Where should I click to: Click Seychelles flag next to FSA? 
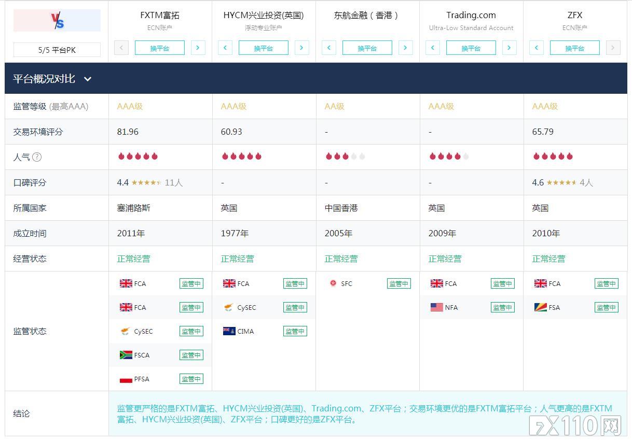tap(541, 307)
